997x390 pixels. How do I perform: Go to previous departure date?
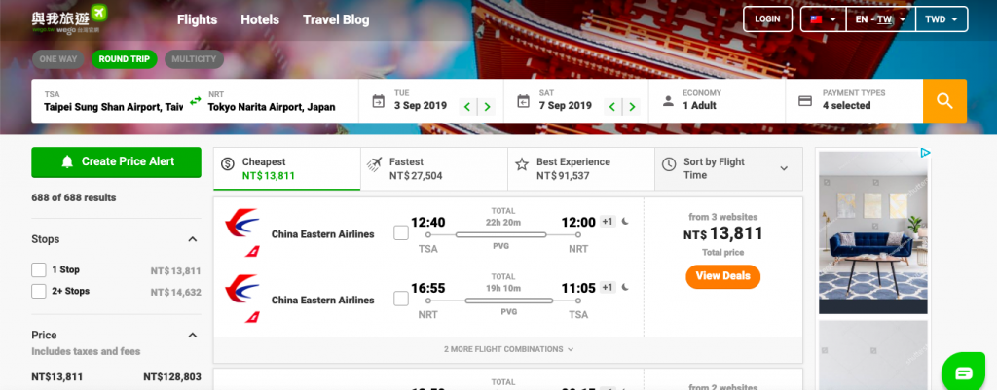pyautogui.click(x=468, y=107)
